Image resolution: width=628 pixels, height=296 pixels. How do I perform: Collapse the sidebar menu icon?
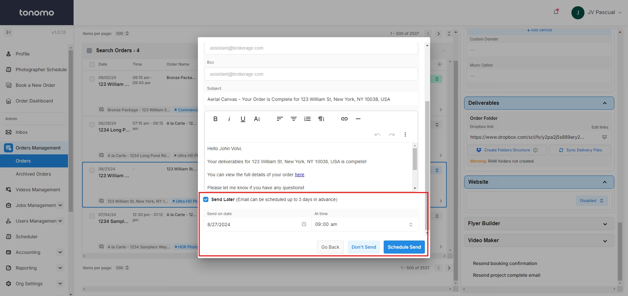coord(9,32)
